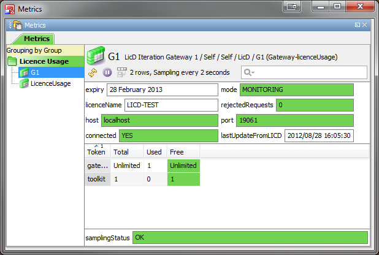Click the Free column header
This screenshot has height=255, width=379.
click(177, 151)
